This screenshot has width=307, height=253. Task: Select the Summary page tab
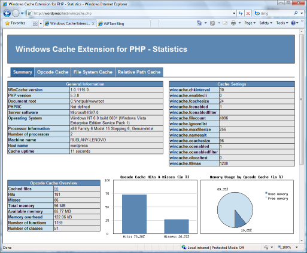[22, 72]
